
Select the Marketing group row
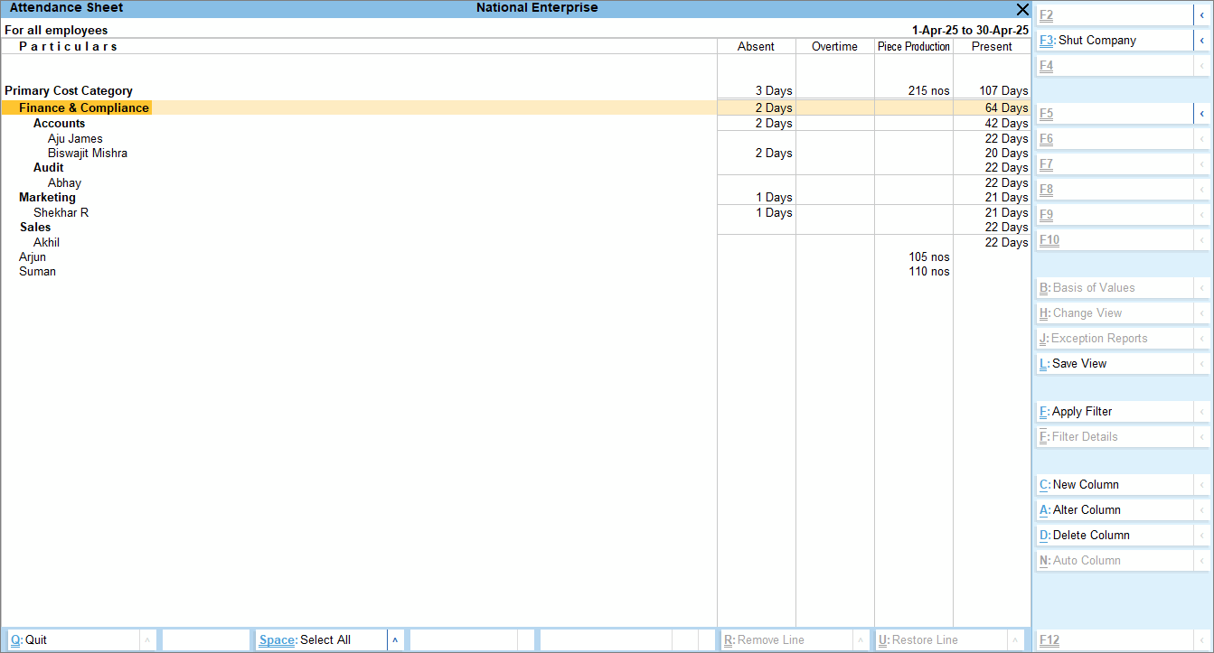click(x=48, y=198)
